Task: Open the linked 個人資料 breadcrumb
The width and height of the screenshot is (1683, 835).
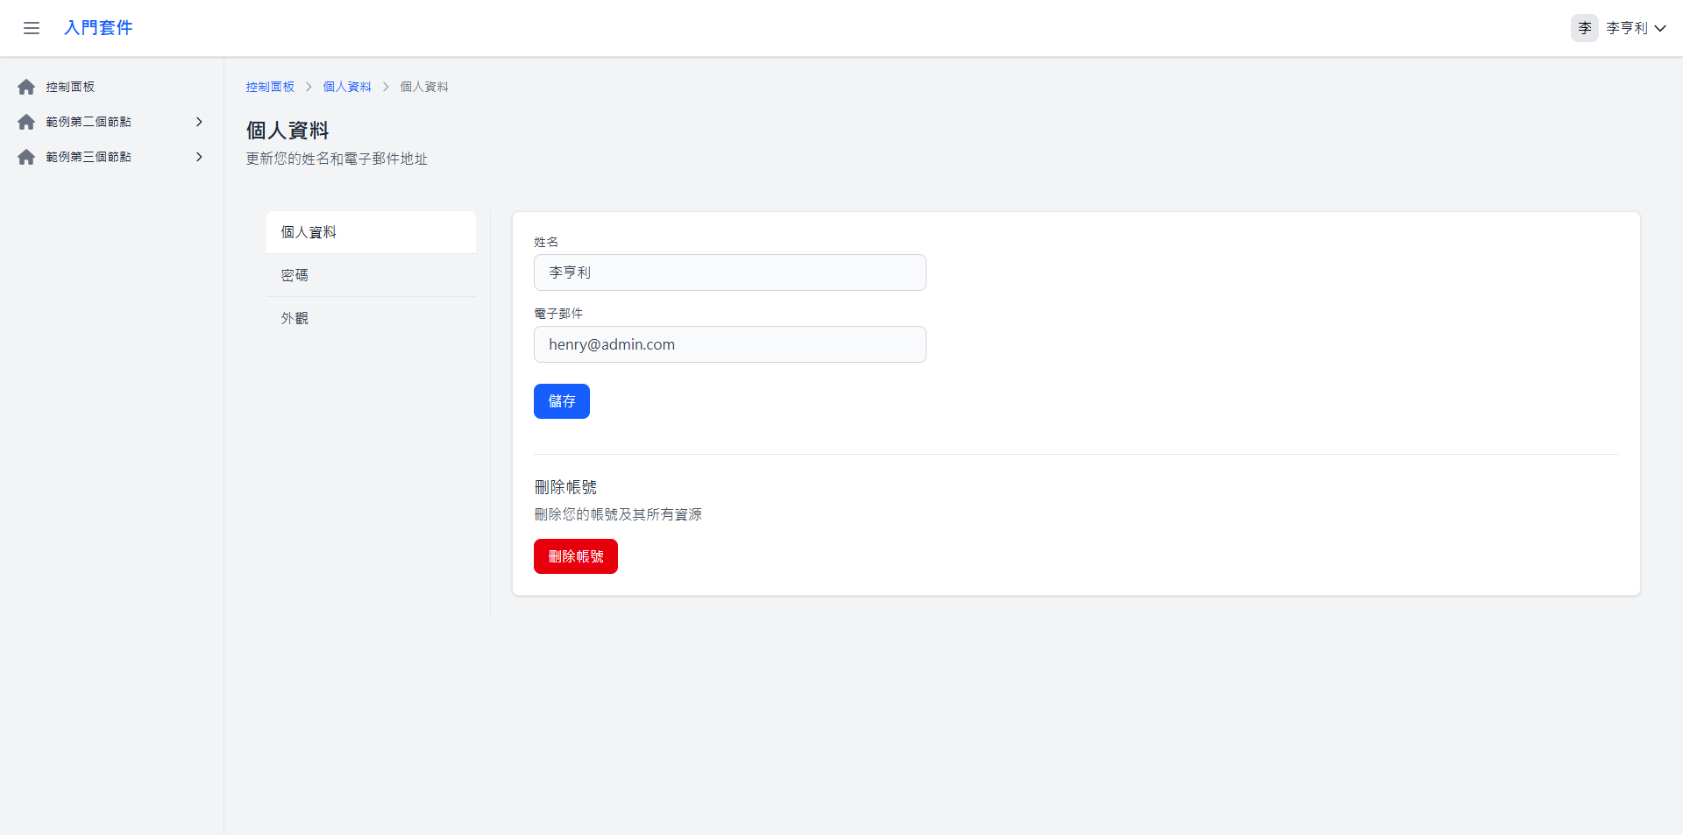Action: pos(347,87)
